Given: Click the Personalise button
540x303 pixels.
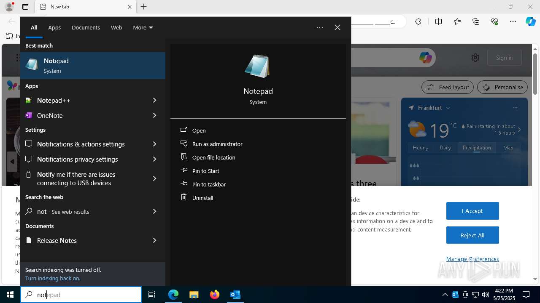Looking at the screenshot, I should coord(502,87).
